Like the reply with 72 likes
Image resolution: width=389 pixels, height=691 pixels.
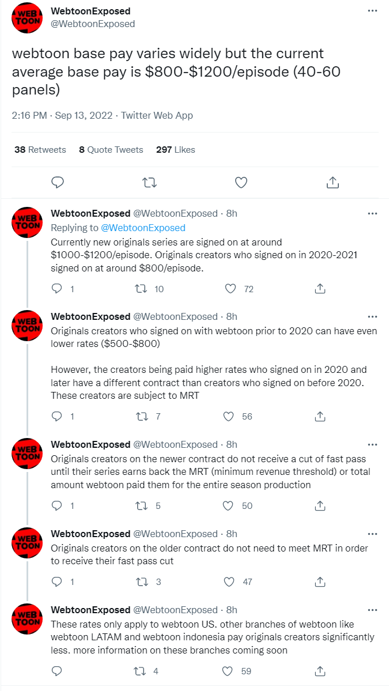tap(230, 289)
